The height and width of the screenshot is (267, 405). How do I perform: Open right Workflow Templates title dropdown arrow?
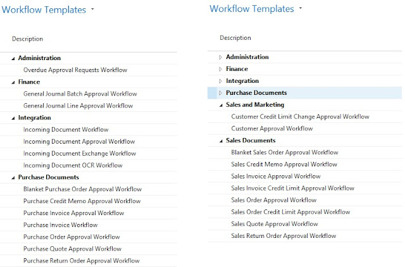pyautogui.click(x=300, y=9)
